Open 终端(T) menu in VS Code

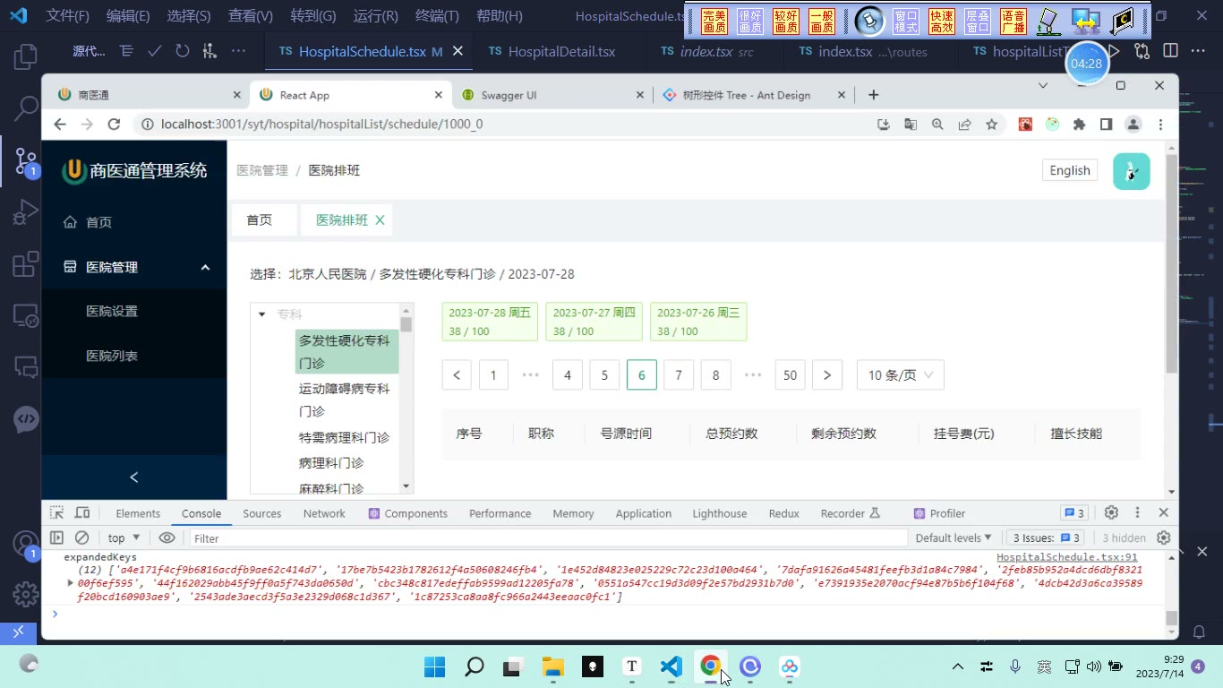pos(437,16)
